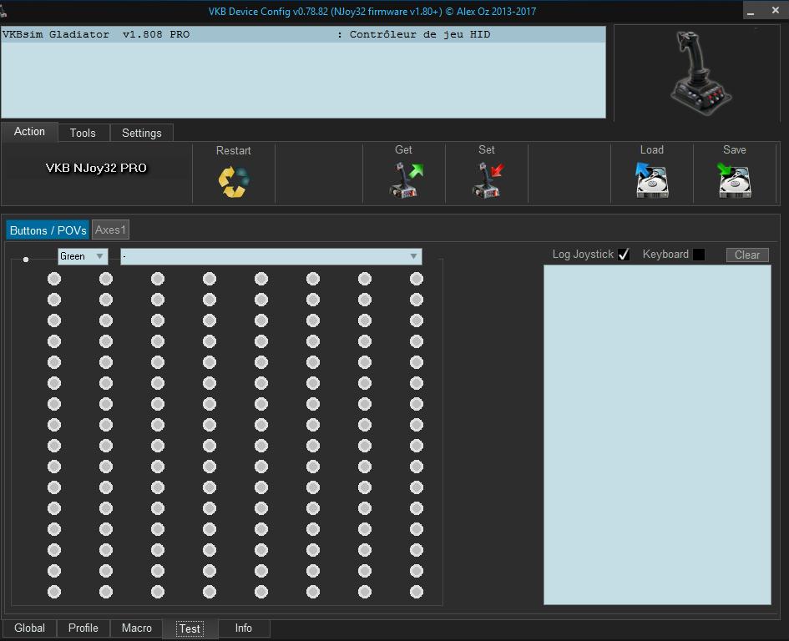Switch to the Axes1 tab
789x641 pixels.
(110, 230)
